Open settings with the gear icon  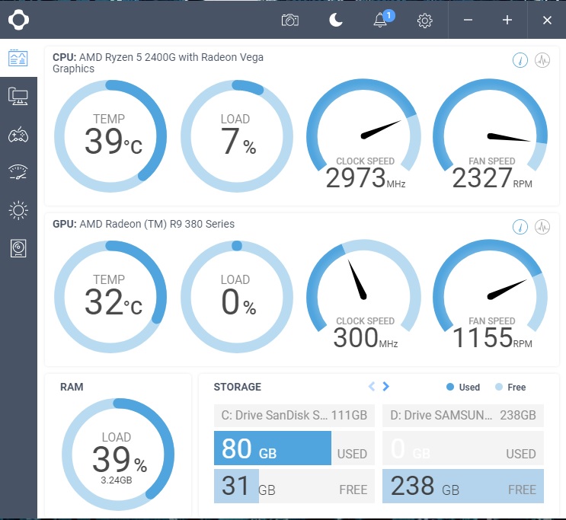coord(425,21)
